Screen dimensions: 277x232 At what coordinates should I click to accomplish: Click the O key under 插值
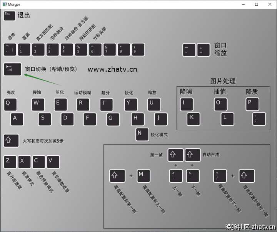coord(221,104)
